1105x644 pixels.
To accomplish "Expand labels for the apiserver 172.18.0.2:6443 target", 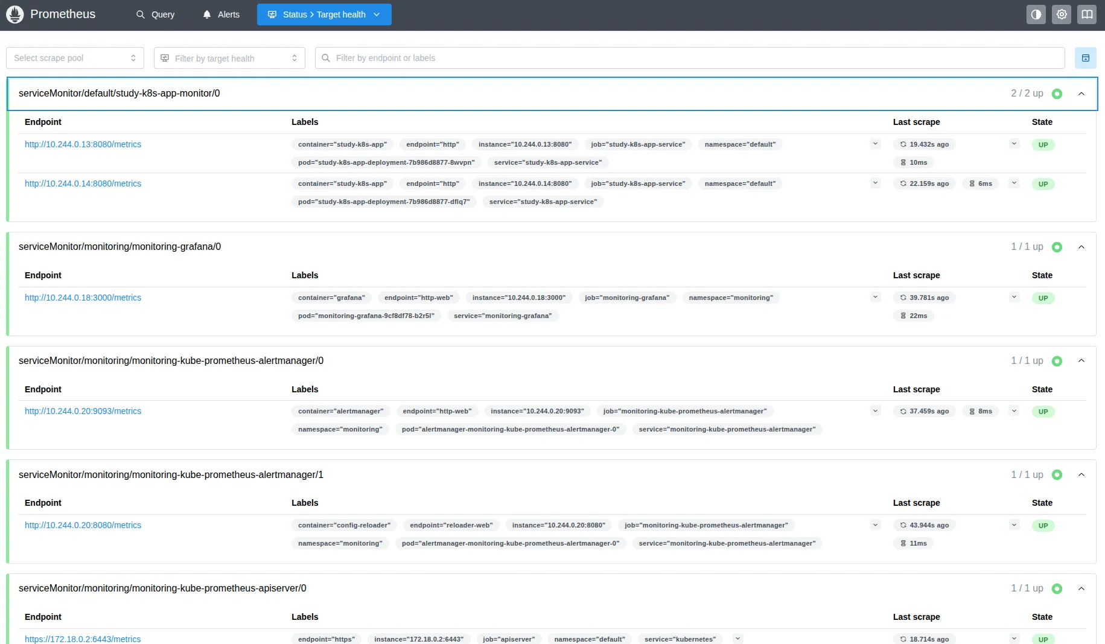I will click(x=737, y=638).
